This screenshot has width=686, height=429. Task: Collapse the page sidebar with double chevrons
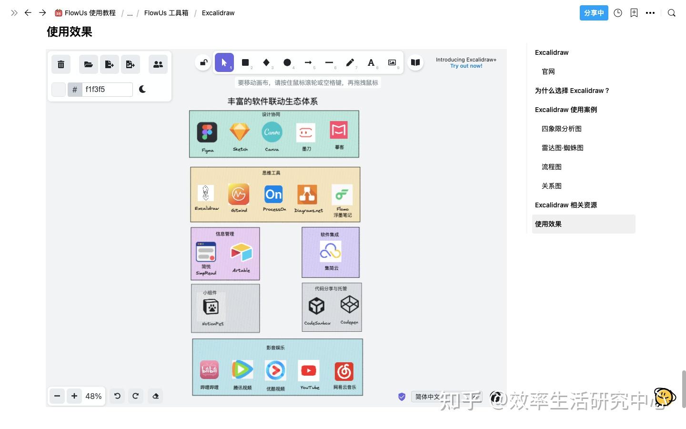14,13
